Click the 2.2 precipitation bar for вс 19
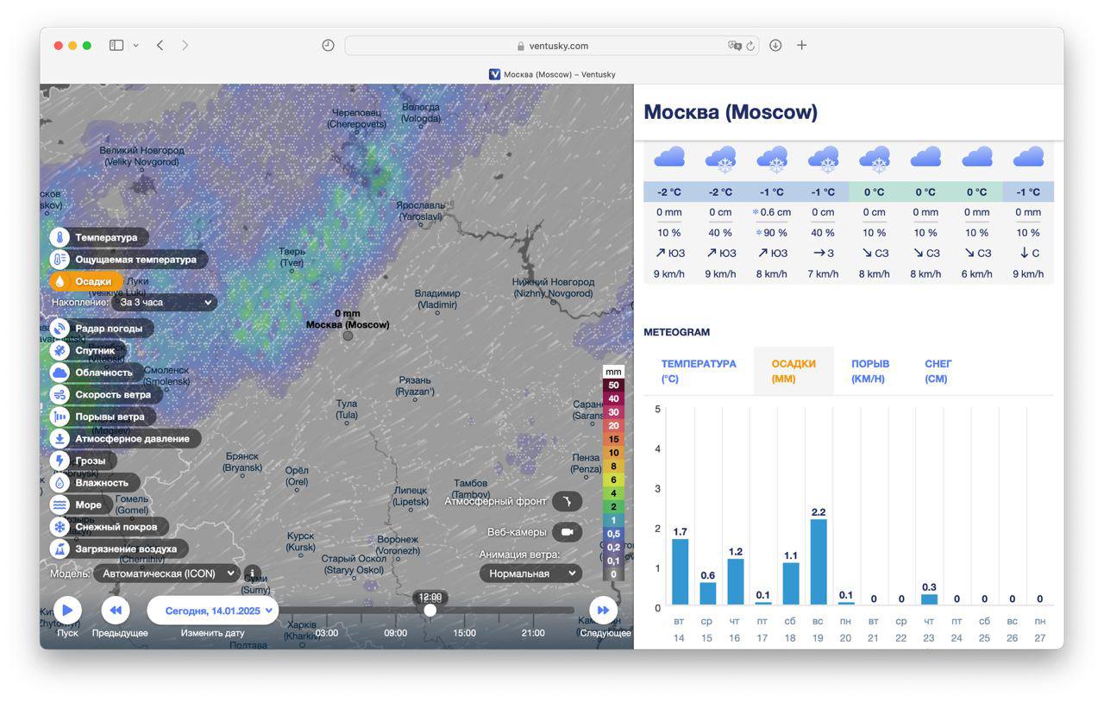The image size is (1104, 702). (x=819, y=561)
